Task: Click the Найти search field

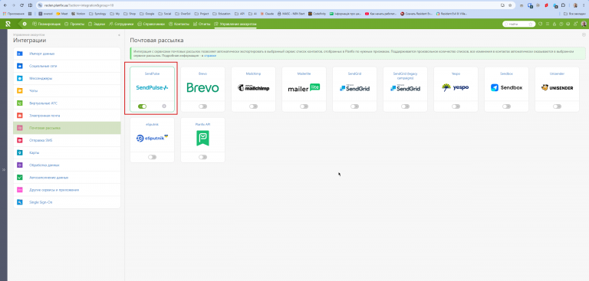Action: pos(518,24)
